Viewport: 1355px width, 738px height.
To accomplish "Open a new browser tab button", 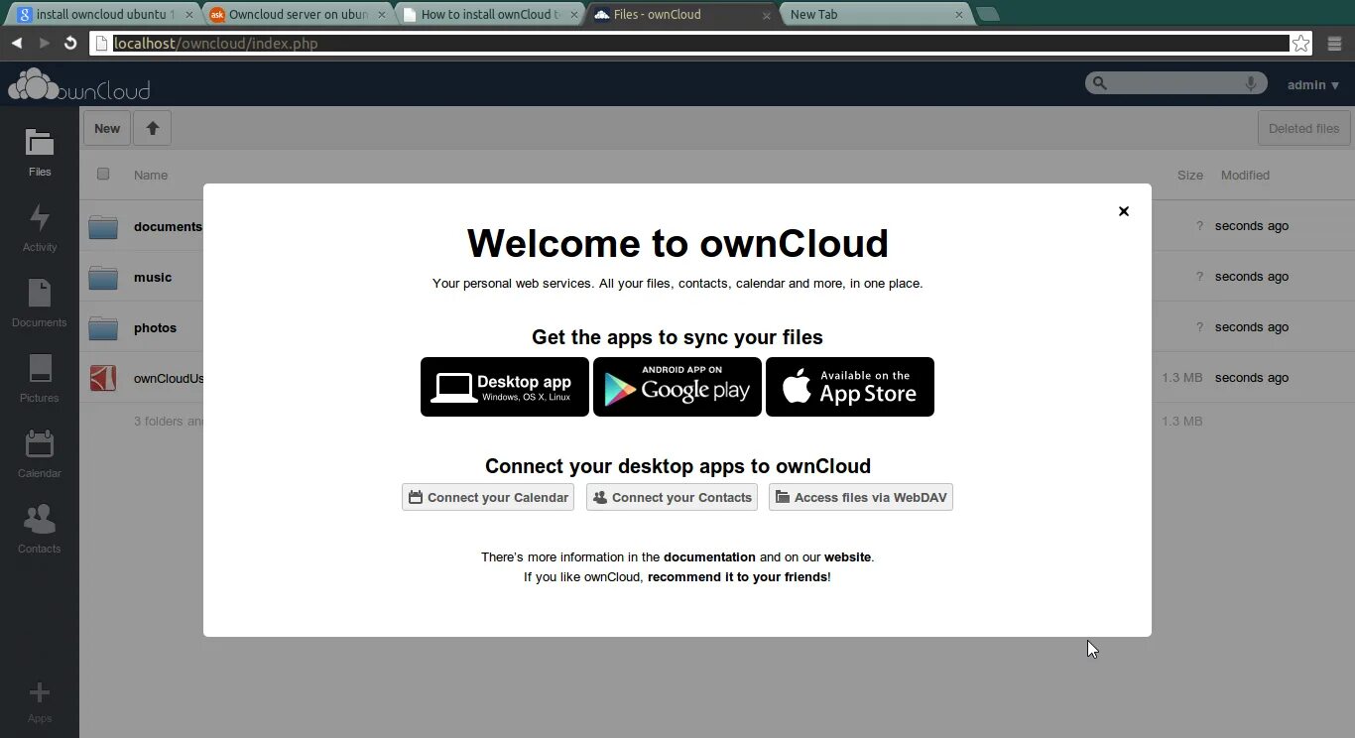I will point(987,14).
